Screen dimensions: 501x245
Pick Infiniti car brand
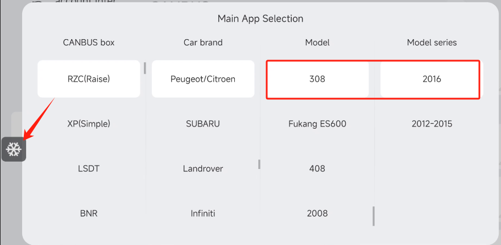click(x=203, y=213)
